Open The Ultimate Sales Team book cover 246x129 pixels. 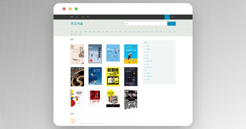coord(77,77)
